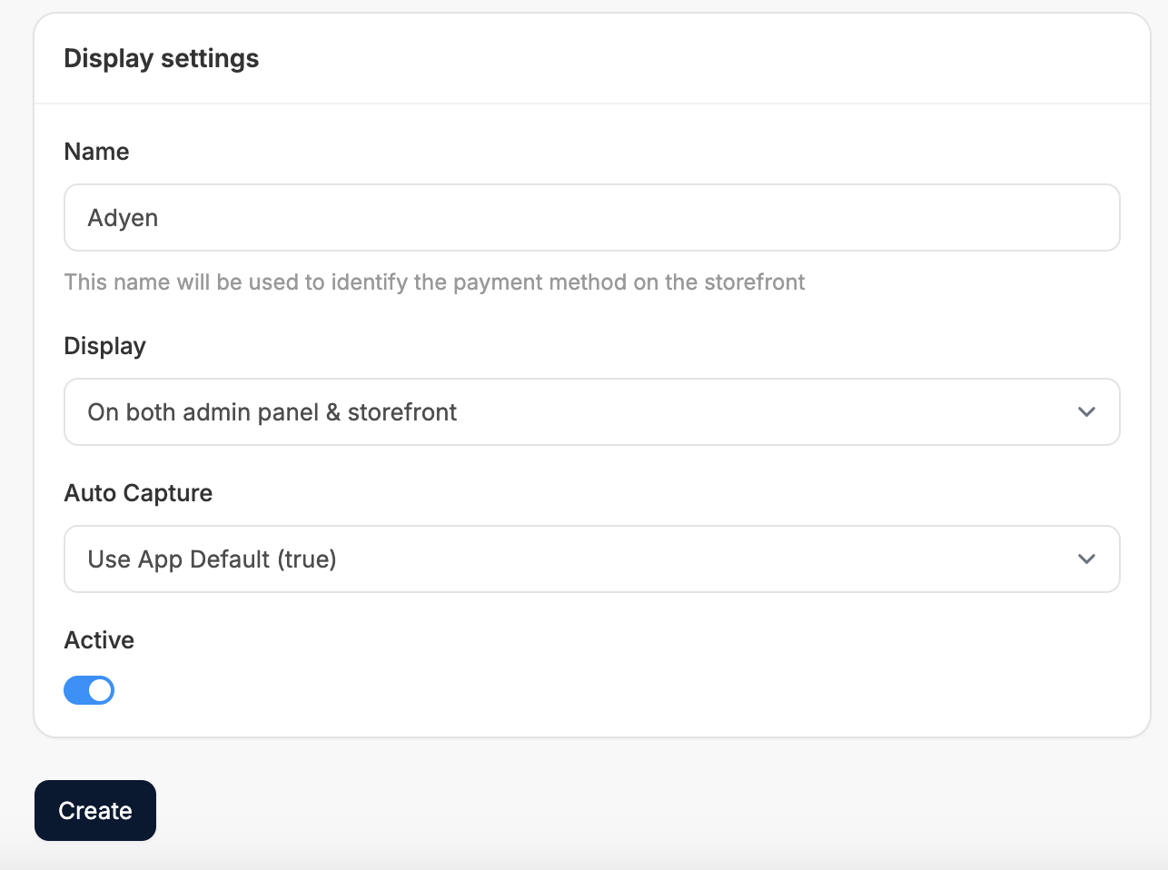
Task: Open the Auto Capture dropdown
Action: pyautogui.click(x=592, y=559)
